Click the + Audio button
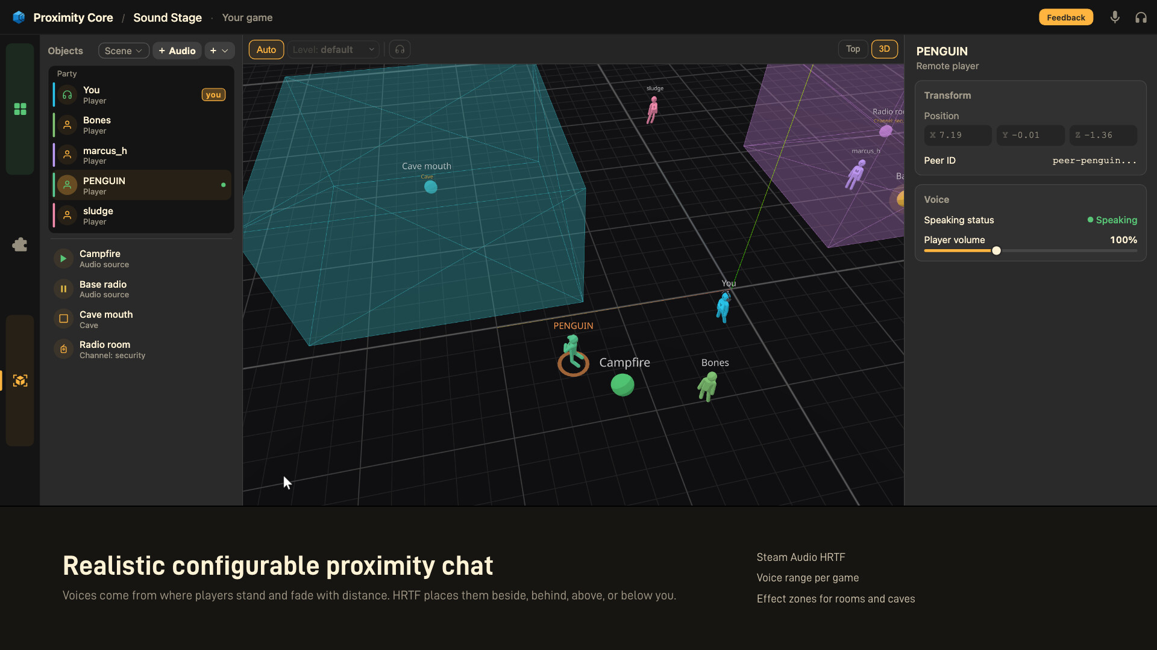 tap(177, 51)
